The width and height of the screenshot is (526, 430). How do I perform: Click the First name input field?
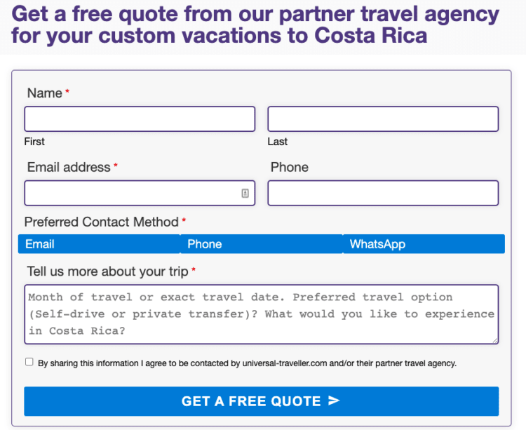(x=140, y=119)
